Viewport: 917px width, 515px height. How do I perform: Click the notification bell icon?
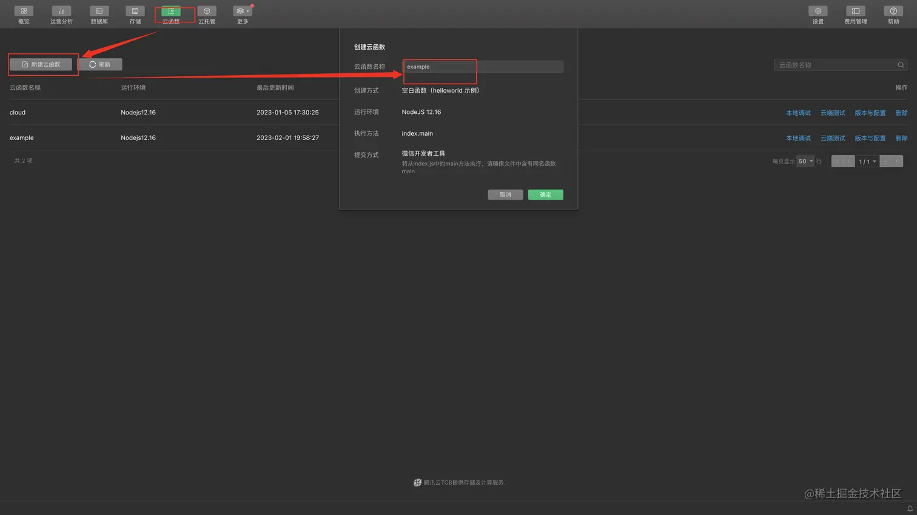click(x=910, y=508)
